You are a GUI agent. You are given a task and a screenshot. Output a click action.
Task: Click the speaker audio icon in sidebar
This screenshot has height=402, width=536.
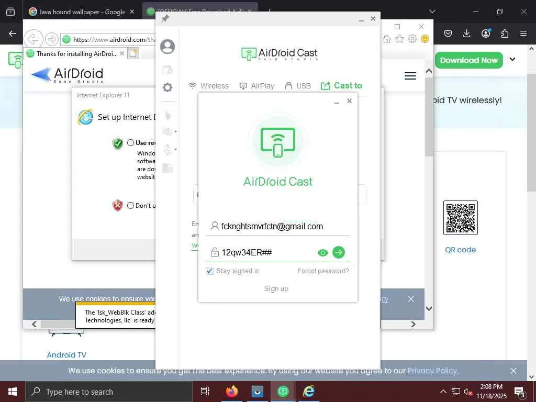click(167, 131)
